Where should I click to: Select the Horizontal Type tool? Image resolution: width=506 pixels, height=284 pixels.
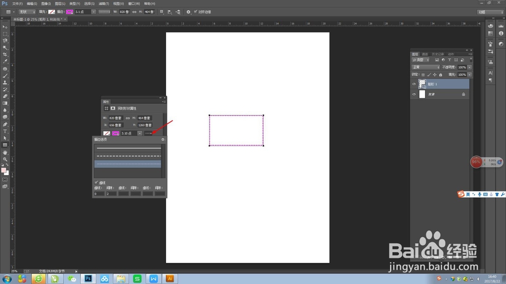pos(5,131)
